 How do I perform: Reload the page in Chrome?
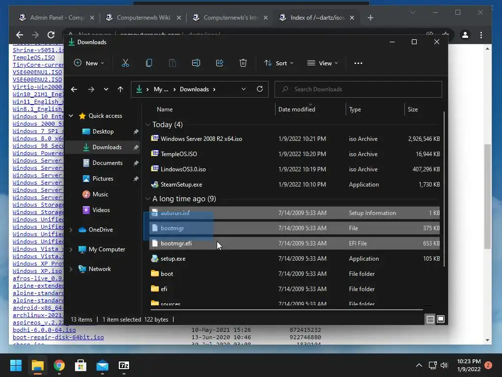click(x=51, y=35)
